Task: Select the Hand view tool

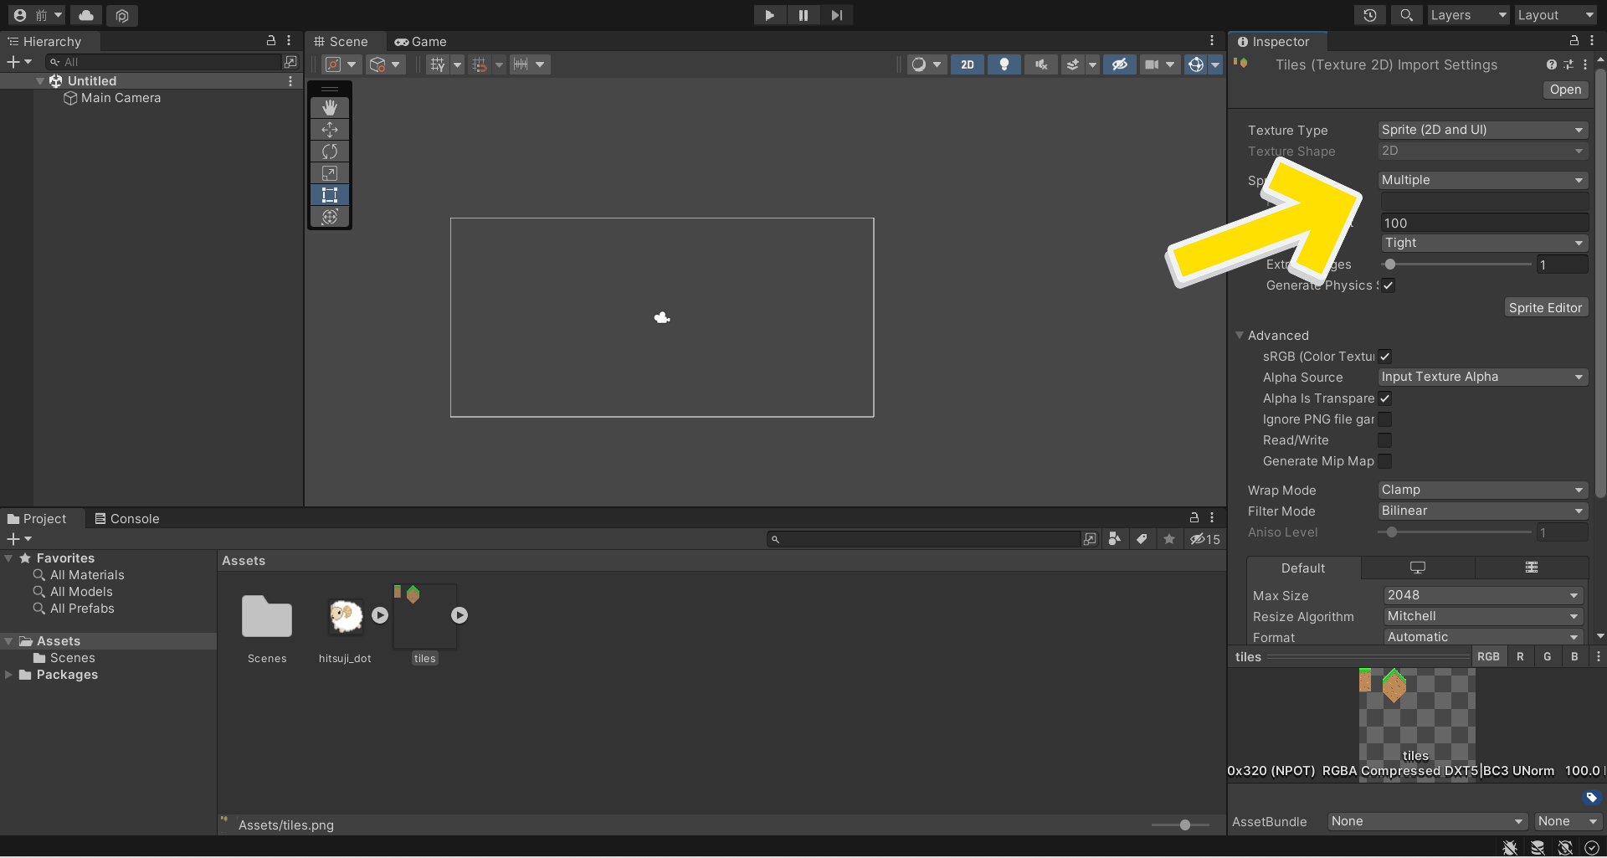Action: [x=330, y=107]
